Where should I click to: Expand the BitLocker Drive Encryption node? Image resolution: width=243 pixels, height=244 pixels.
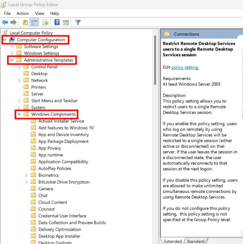pyautogui.click(x=26, y=182)
